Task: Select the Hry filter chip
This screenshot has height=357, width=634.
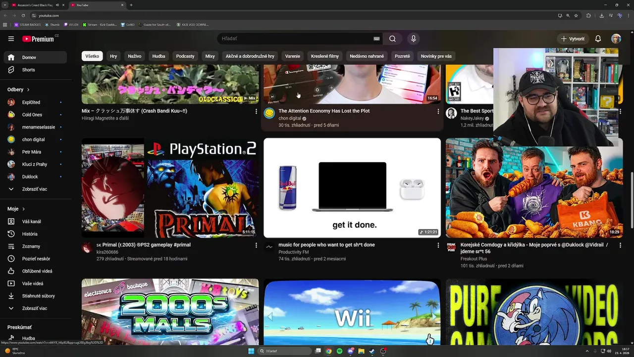Action: point(113,56)
